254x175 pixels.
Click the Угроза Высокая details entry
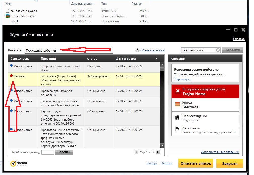tap(205, 105)
